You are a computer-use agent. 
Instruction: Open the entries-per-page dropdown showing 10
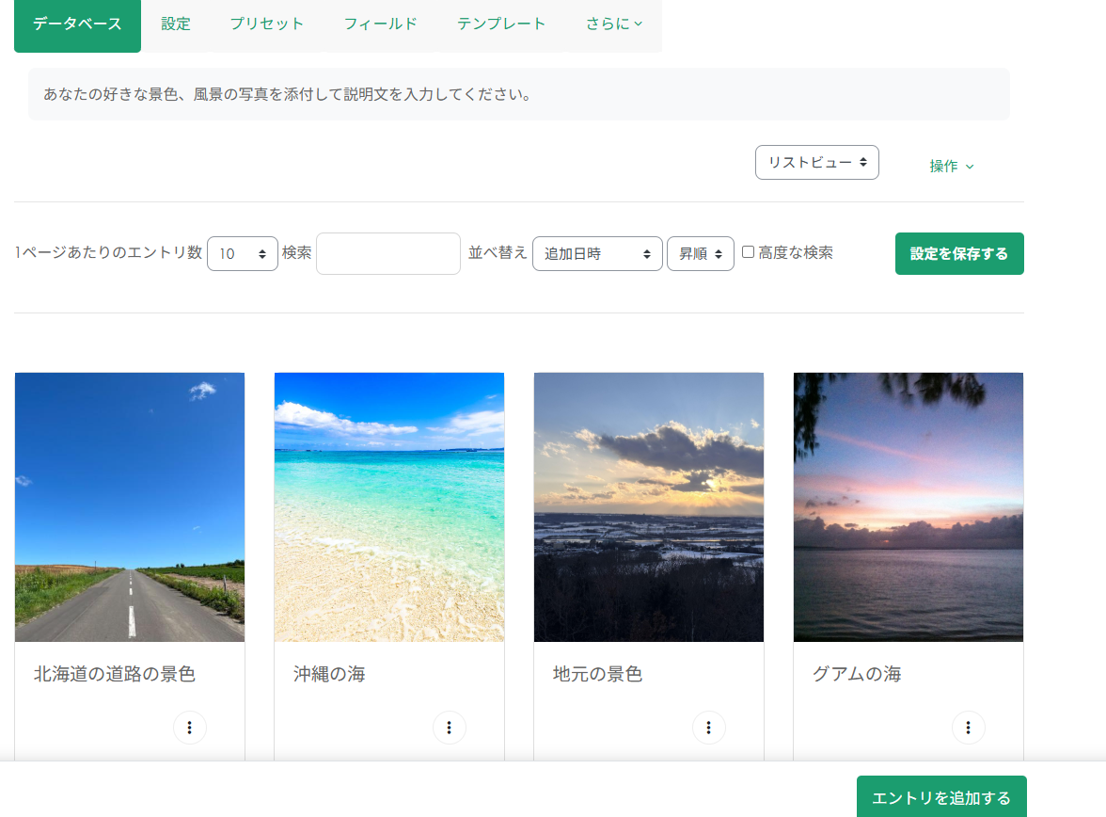(242, 254)
